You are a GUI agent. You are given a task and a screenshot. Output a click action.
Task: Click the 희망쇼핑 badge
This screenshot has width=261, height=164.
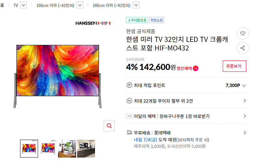click(157, 20)
